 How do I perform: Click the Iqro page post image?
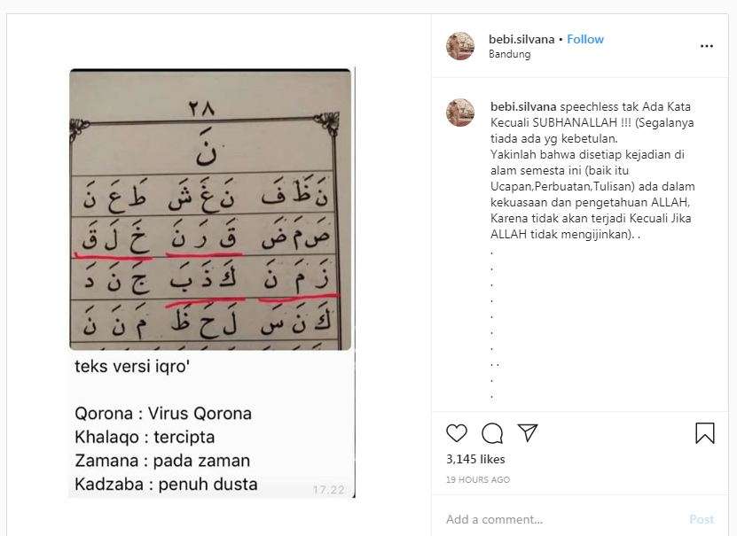pyautogui.click(x=210, y=209)
